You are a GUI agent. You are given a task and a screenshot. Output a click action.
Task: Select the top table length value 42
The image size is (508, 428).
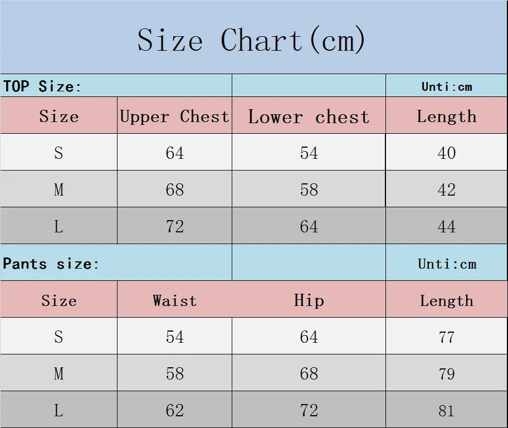pos(447,189)
